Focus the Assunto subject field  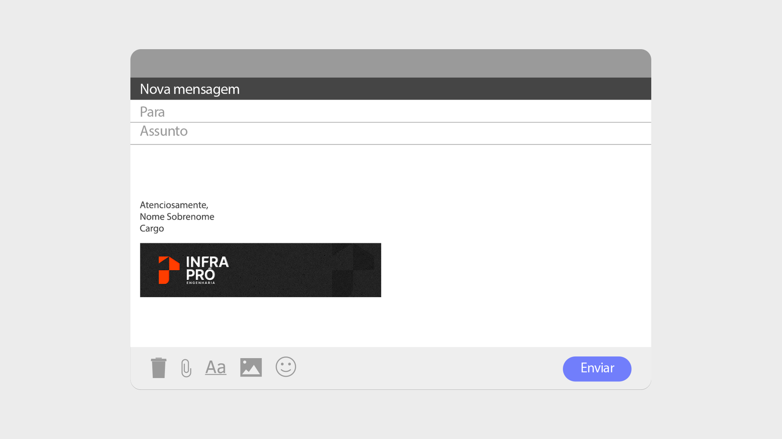[391, 133]
